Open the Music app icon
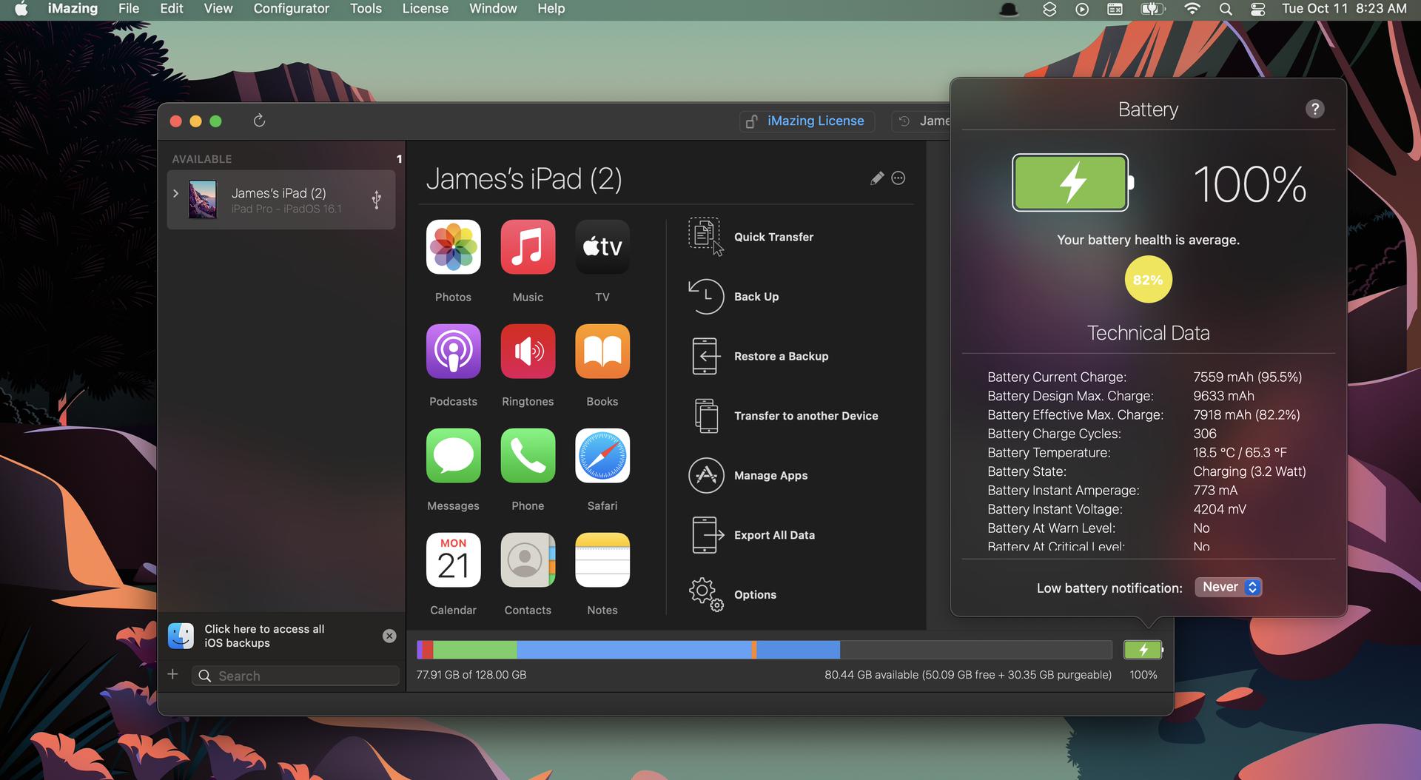Viewport: 1421px width, 780px height. (528, 247)
